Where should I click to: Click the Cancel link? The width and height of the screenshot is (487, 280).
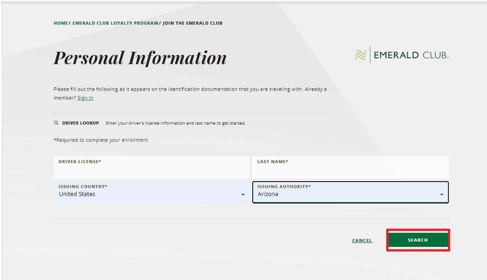[x=362, y=241]
